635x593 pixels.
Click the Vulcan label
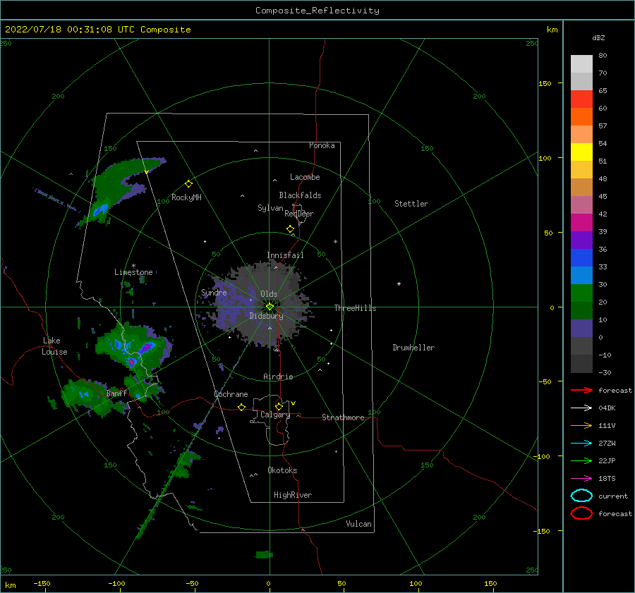[359, 524]
